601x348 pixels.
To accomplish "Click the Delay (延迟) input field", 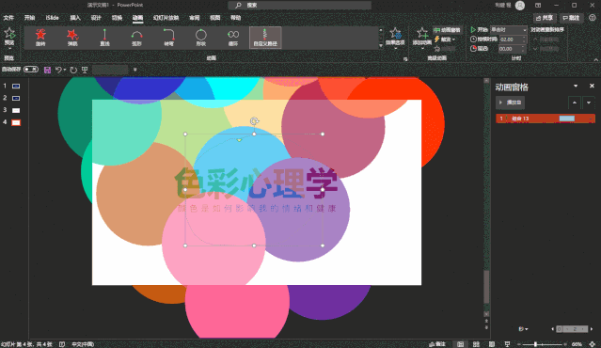I will 512,49.
